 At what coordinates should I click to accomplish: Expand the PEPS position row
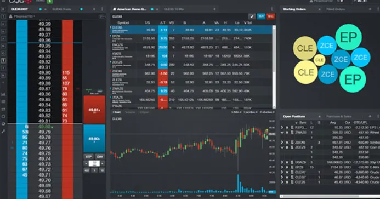click(282, 127)
